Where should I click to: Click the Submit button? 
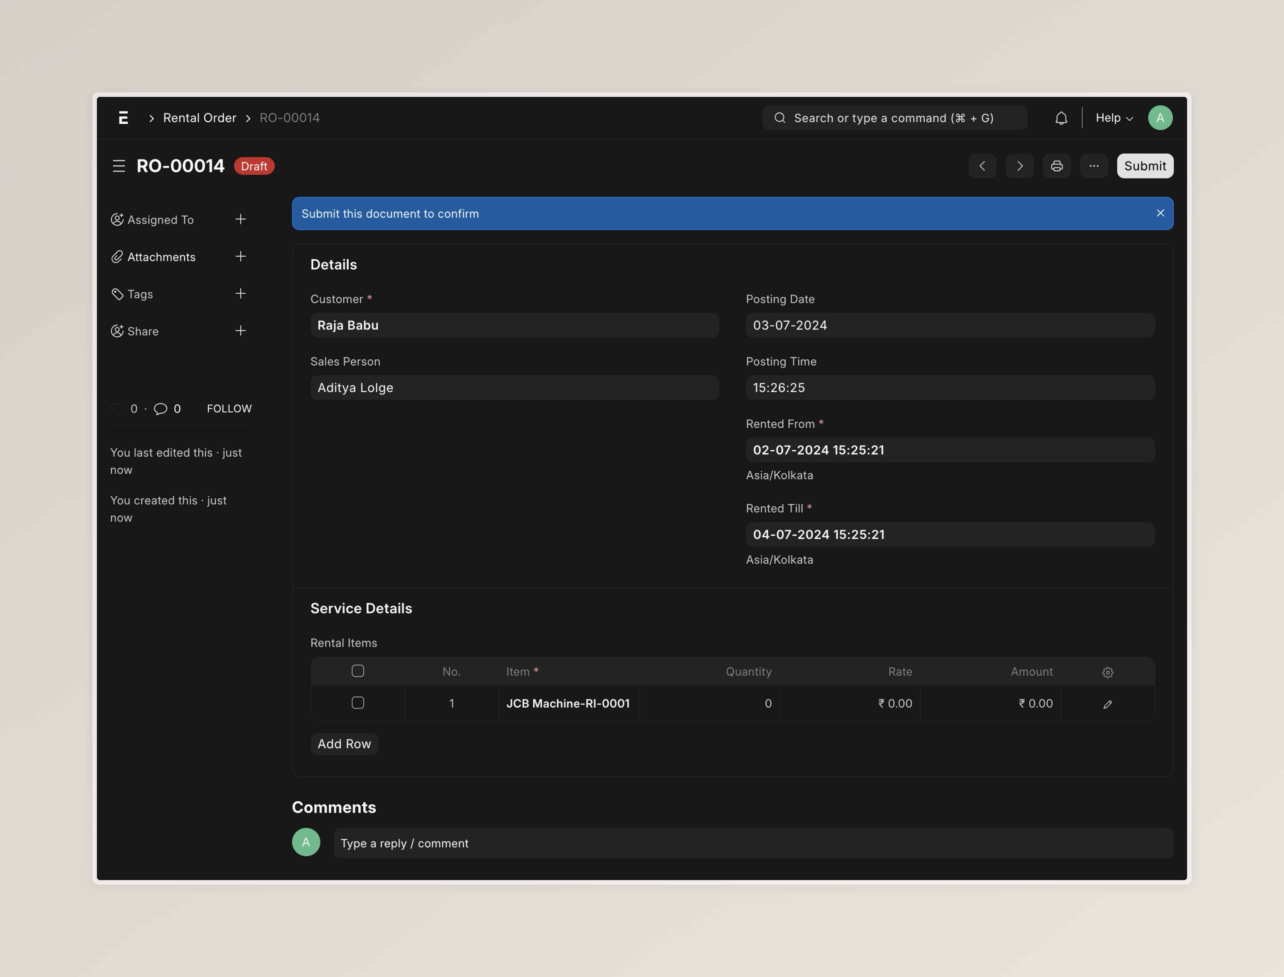click(x=1144, y=166)
